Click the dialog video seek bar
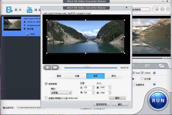172x115 pixels. [91, 68]
